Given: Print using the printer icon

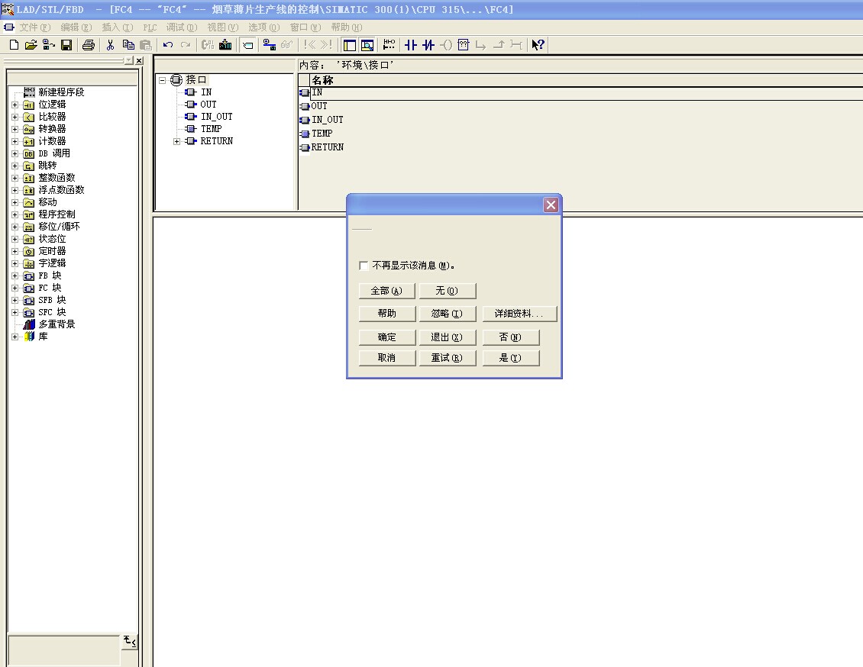Looking at the screenshot, I should [89, 45].
